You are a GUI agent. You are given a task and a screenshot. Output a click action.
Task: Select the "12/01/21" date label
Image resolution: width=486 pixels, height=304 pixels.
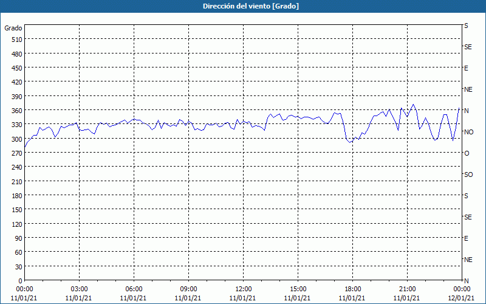(462, 298)
